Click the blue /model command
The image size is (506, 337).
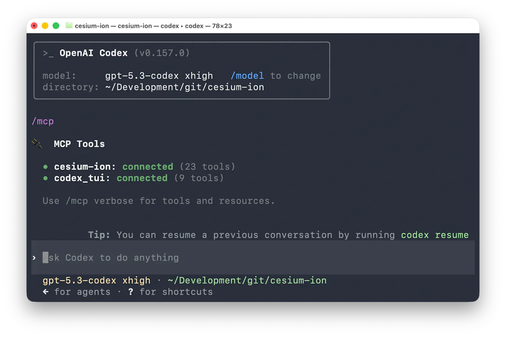coord(247,76)
